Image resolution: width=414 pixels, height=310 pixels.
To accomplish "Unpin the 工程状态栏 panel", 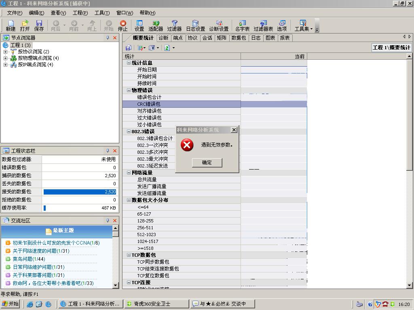I will pyautogui.click(x=107, y=150).
